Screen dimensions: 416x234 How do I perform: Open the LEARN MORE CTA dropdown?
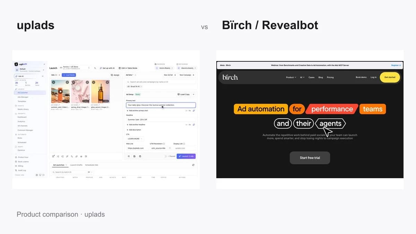click(x=135, y=139)
